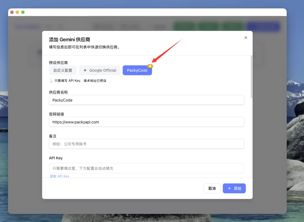Close the dialog with the X icon
304x222 pixels.
[246, 38]
